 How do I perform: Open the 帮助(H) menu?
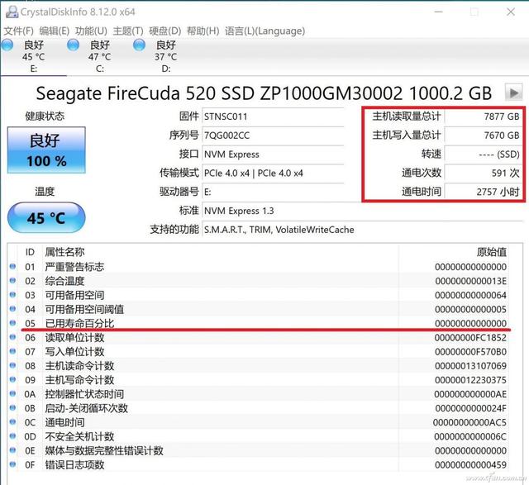[203, 31]
